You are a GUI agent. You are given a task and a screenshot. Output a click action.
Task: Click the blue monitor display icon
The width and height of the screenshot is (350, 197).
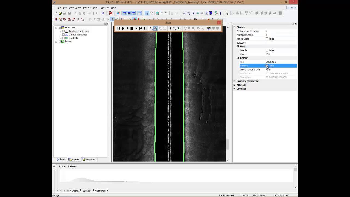211,13
